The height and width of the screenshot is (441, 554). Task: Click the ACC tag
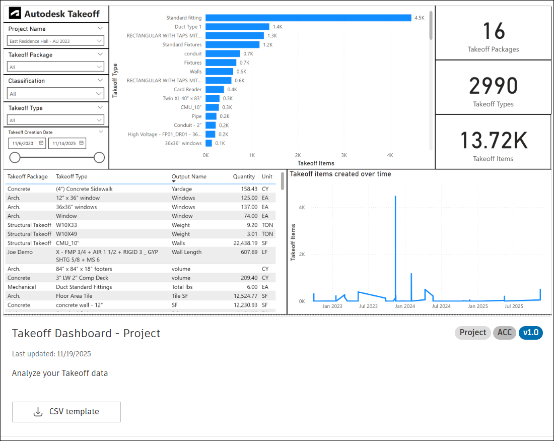pos(505,333)
